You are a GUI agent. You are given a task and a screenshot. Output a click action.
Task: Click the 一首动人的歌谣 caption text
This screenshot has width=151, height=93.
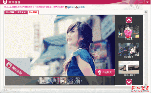(x=129, y=75)
